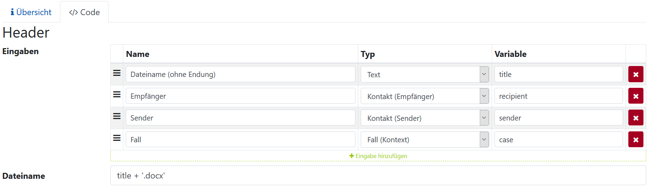Delete the Dateiname input row
Viewport: 648px width, 189px height.
point(636,74)
